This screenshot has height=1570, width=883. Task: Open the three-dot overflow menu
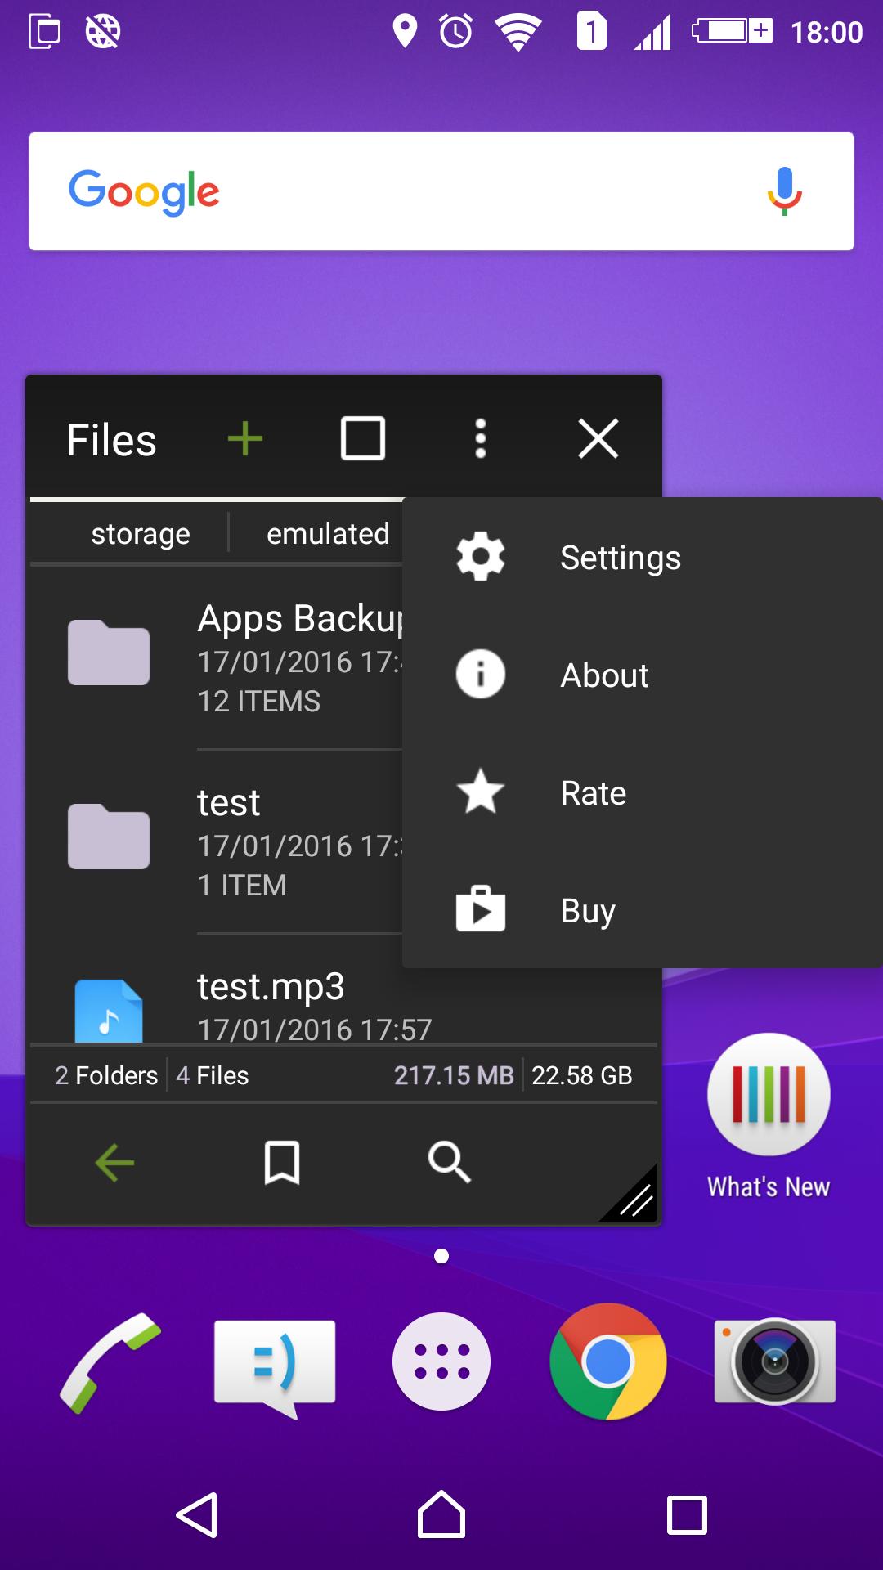click(x=481, y=439)
